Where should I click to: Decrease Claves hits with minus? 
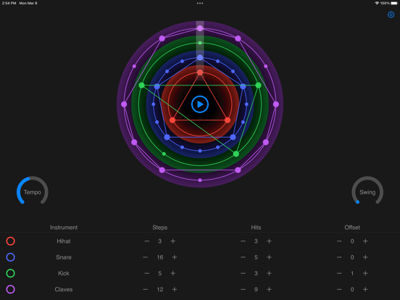pyautogui.click(x=243, y=289)
